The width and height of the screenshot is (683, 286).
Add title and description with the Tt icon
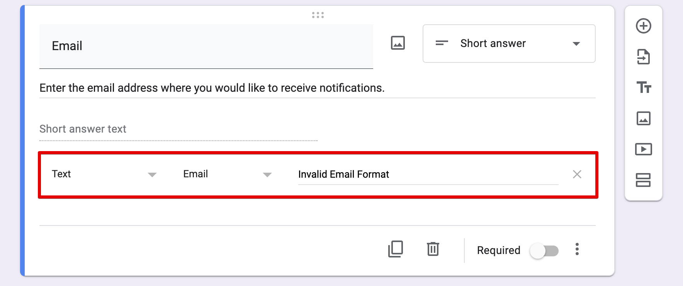643,87
